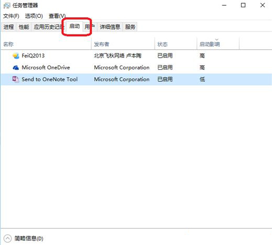Switch to the 服务 tab
This screenshot has height=245, width=272.
tap(130, 27)
